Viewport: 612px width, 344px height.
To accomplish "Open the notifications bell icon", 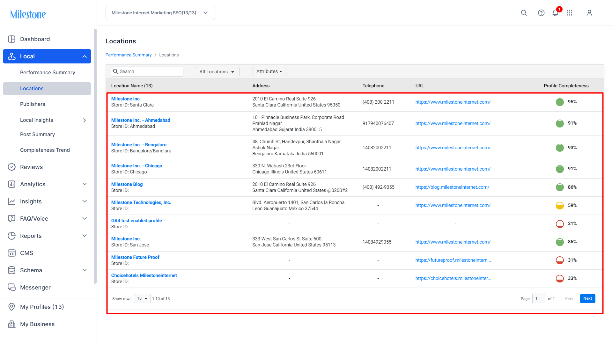I will [x=555, y=13].
